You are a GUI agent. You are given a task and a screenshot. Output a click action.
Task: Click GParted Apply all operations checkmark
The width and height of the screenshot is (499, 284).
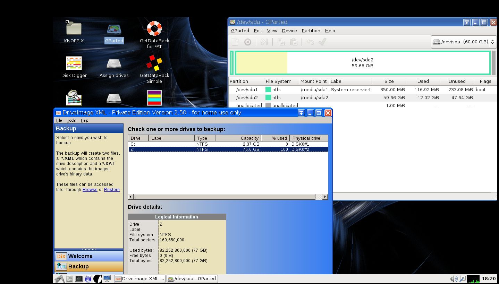tap(322, 42)
